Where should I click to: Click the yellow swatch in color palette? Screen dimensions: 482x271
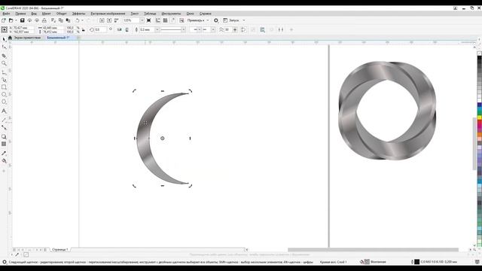click(480, 117)
